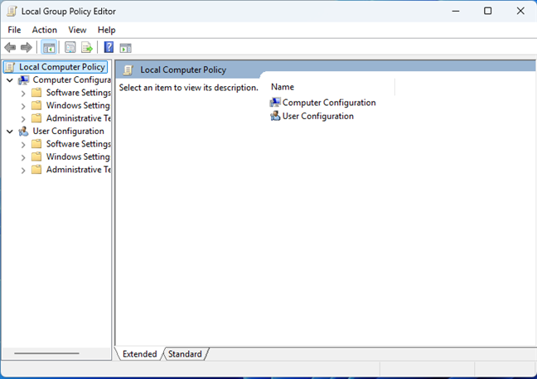
Task: Expand Windows Settings under User Configuration
Action: 23,157
